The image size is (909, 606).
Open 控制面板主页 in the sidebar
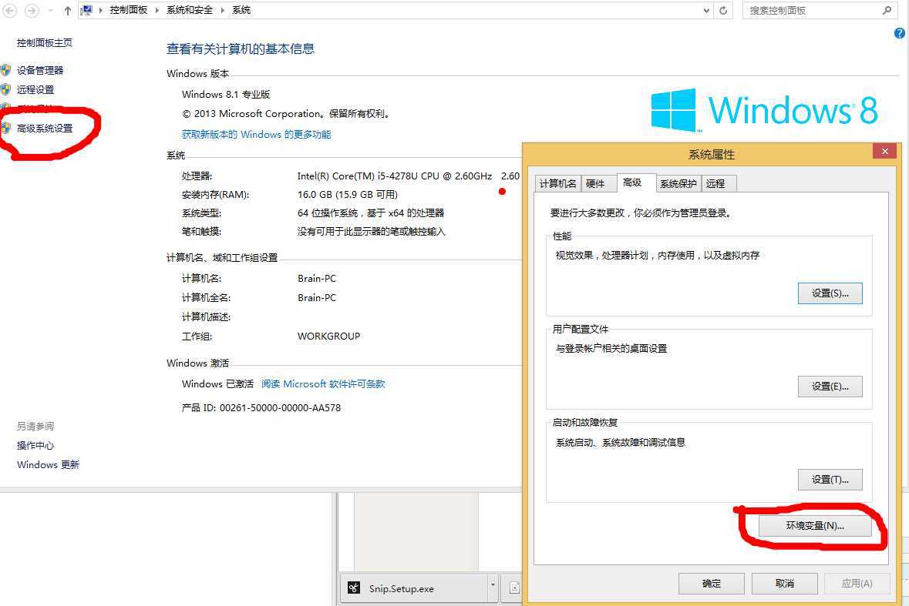click(x=45, y=43)
